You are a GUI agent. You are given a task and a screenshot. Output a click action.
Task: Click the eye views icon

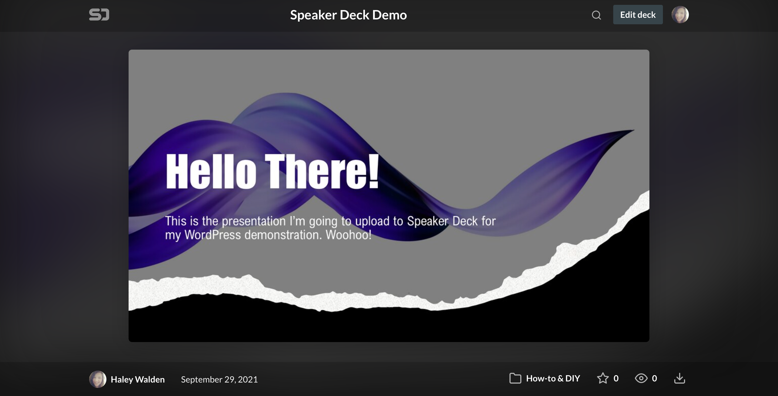(641, 378)
